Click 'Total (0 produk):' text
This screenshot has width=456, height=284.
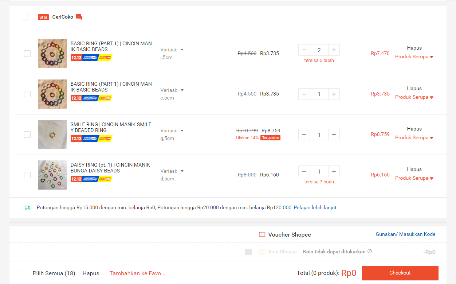pos(318,273)
